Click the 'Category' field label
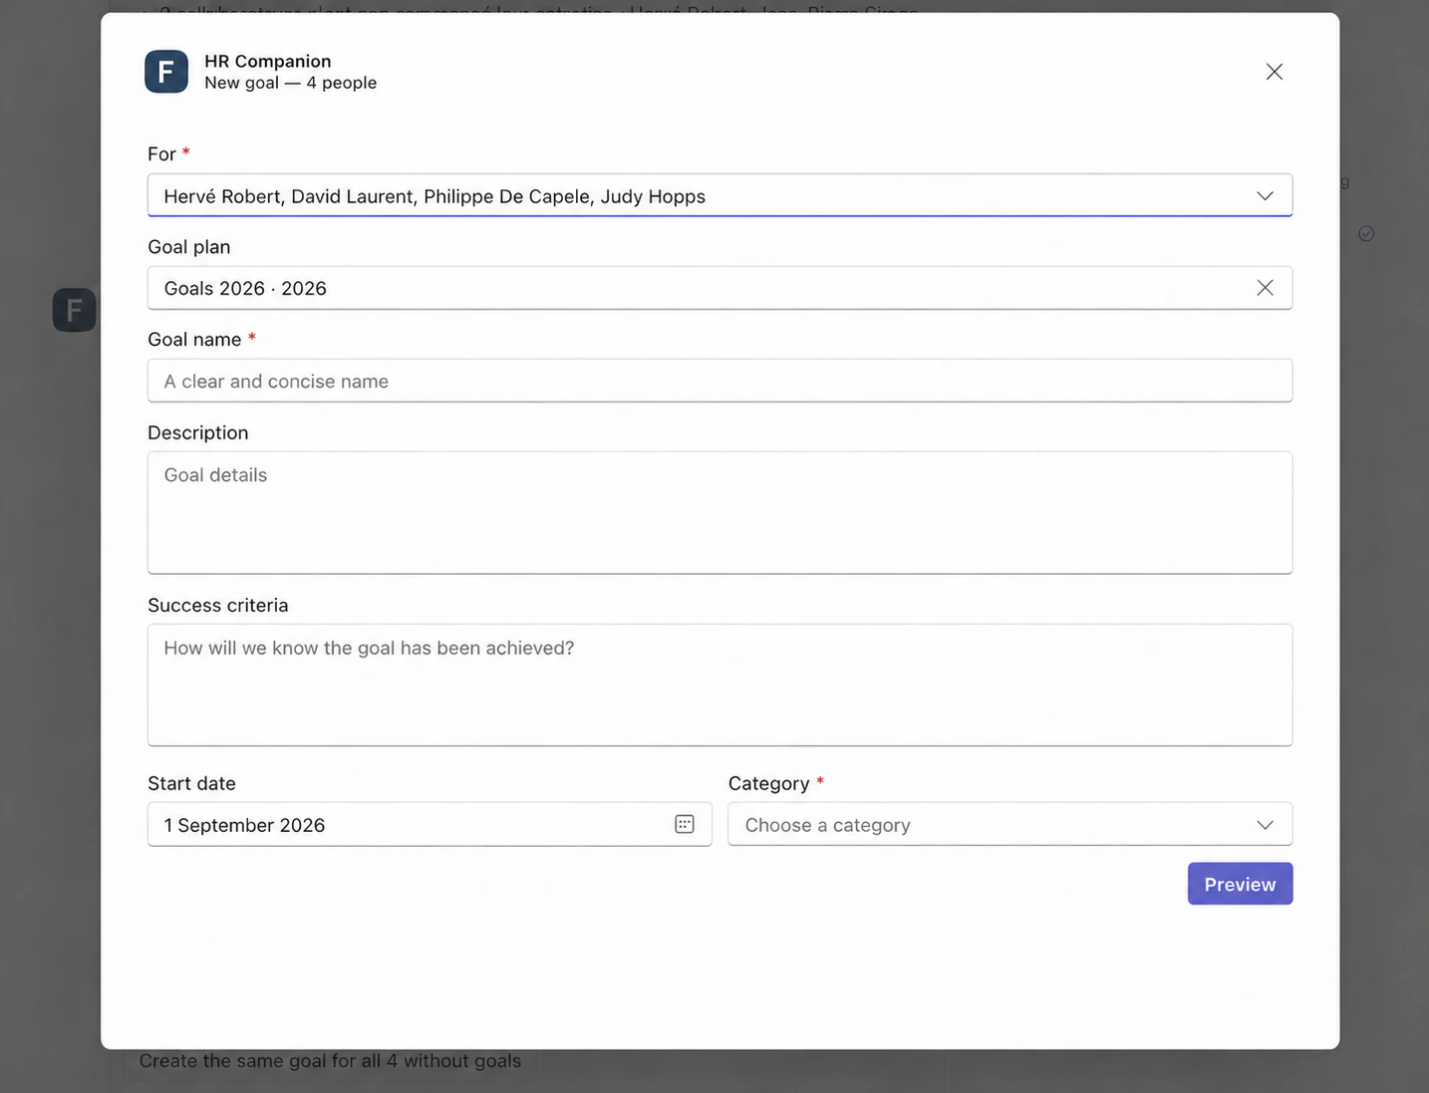This screenshot has width=1429, height=1093. (x=769, y=783)
